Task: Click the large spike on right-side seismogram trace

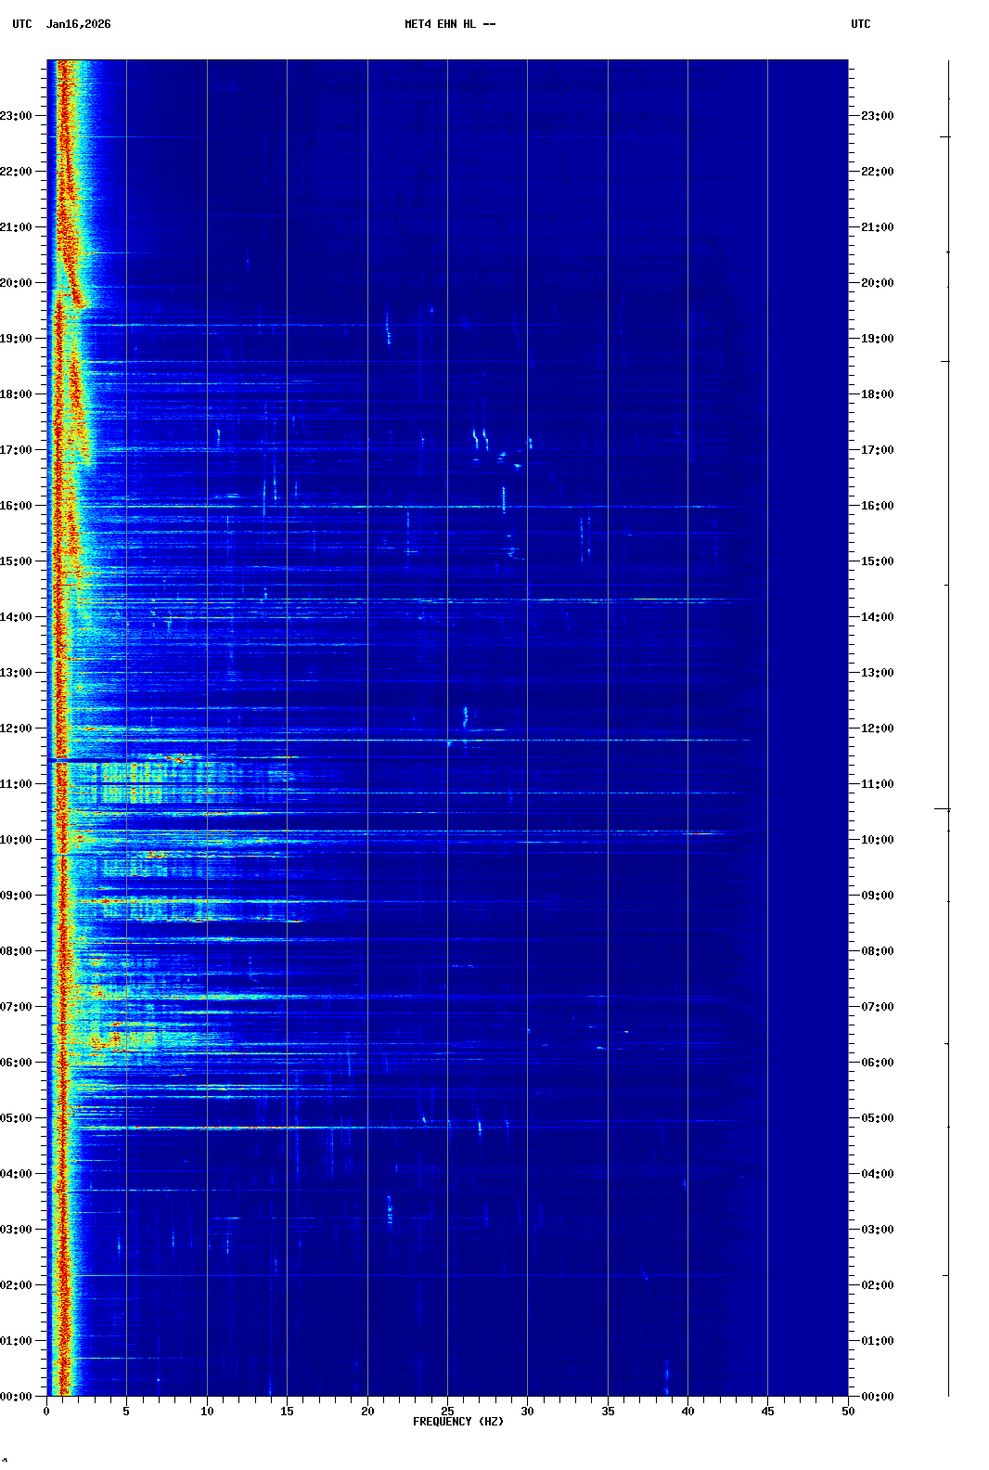Action: (943, 809)
